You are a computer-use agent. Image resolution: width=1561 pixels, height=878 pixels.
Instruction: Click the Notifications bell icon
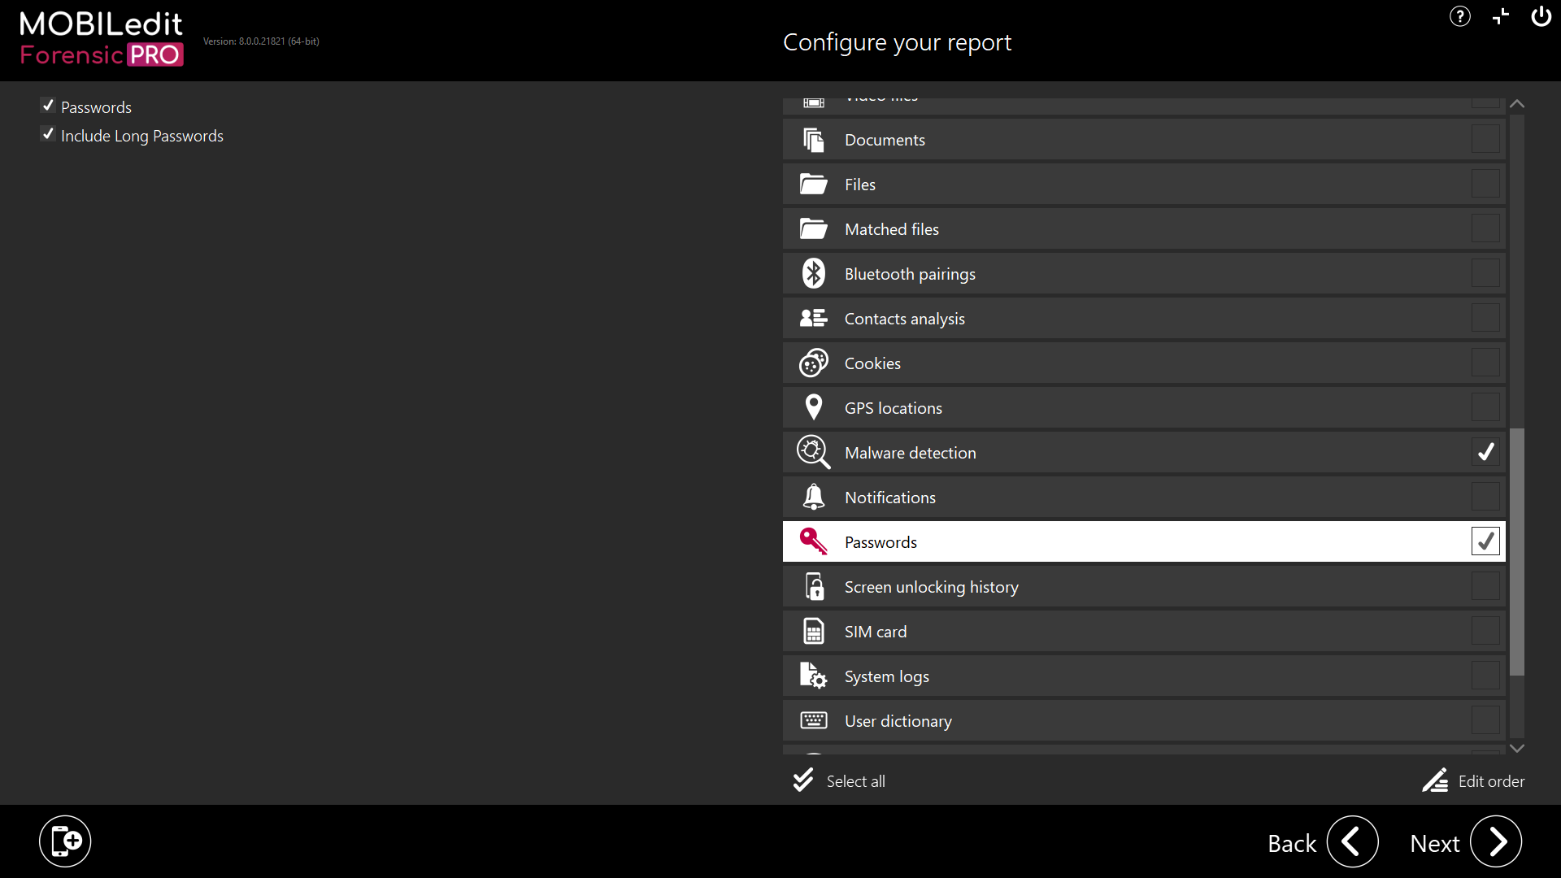click(x=813, y=497)
